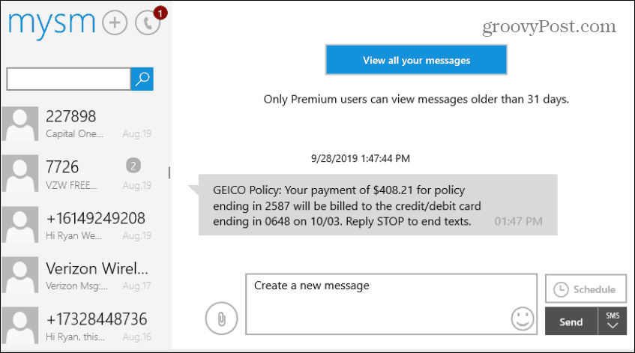Click the contact search input field
635x353 pixels.
pos(68,79)
